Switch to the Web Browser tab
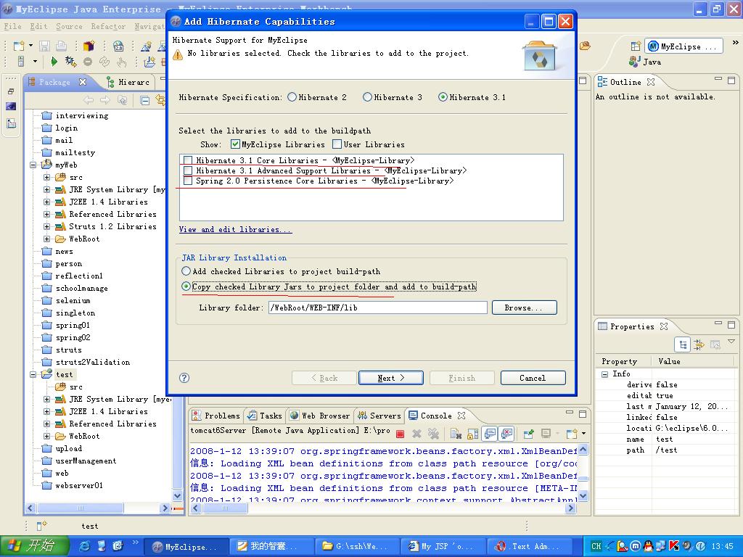743x557 pixels. point(320,416)
